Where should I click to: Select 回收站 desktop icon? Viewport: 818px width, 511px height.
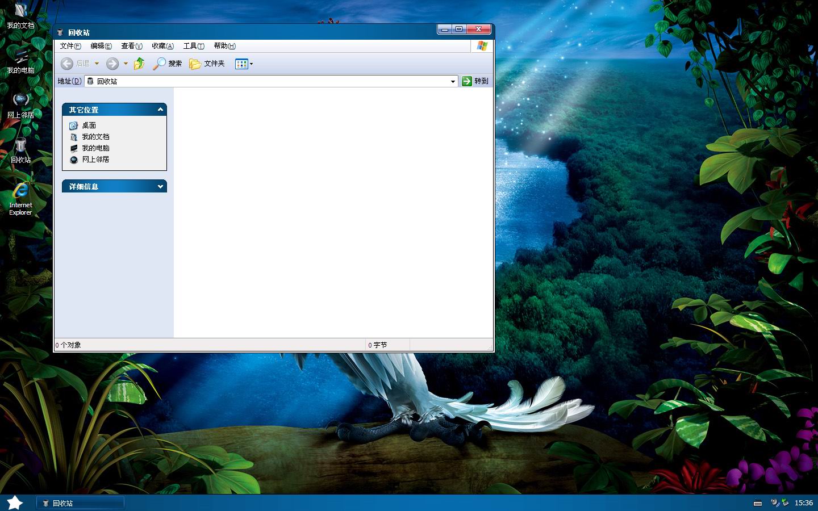point(20,151)
